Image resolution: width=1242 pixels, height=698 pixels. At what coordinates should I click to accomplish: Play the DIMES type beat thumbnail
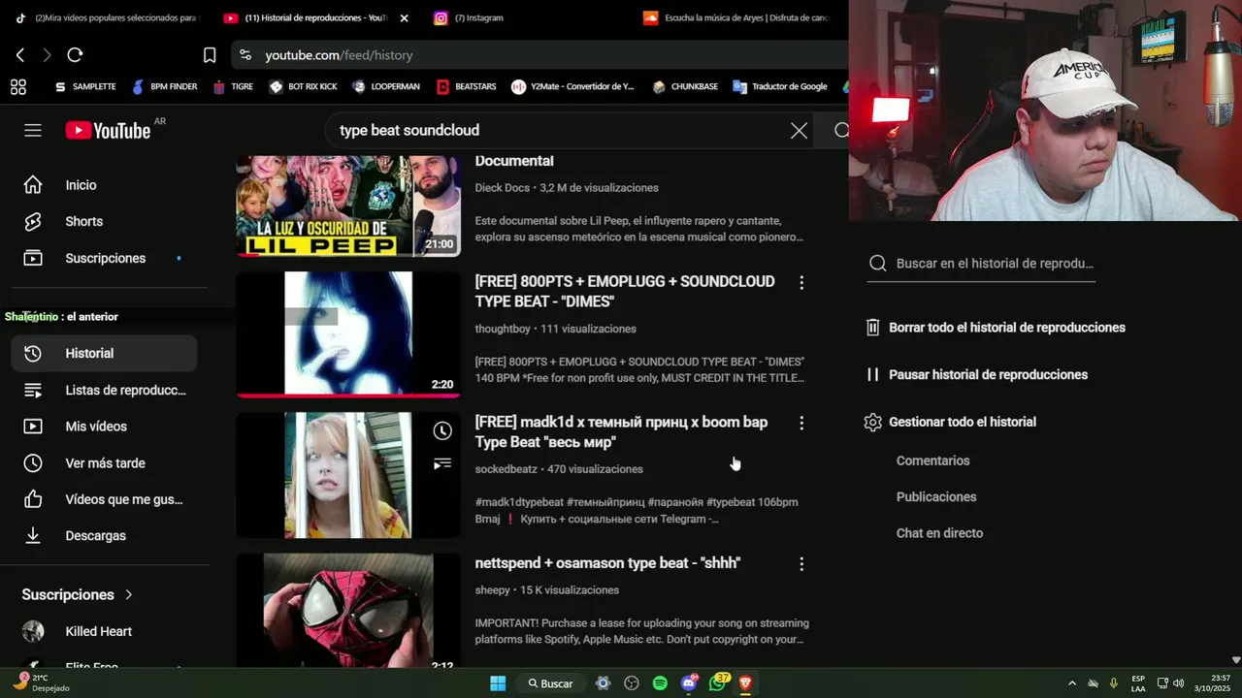(348, 334)
